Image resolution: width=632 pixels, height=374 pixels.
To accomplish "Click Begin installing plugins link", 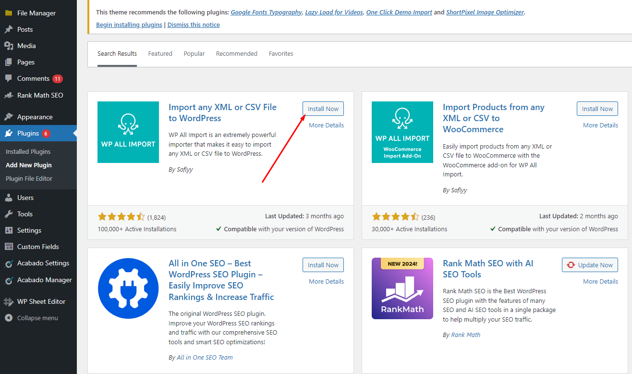I will tap(129, 25).
